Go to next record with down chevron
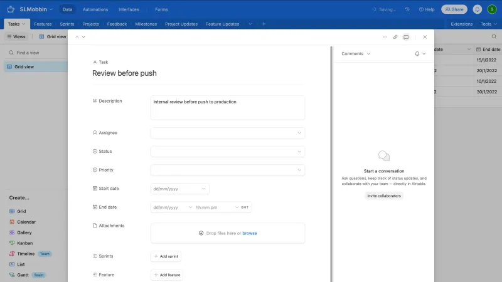Image resolution: width=502 pixels, height=282 pixels. pyautogui.click(x=83, y=37)
